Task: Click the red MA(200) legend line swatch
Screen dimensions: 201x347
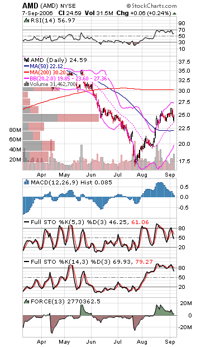Action: click(x=26, y=73)
